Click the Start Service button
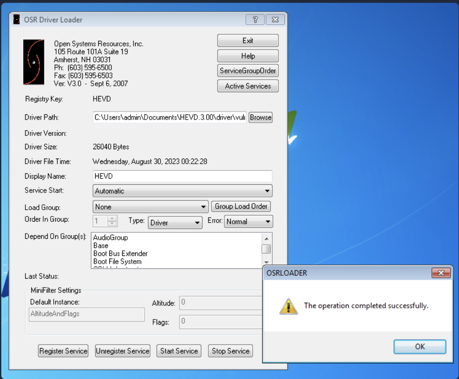Viewport: 459px width, 379px height. [x=179, y=351]
